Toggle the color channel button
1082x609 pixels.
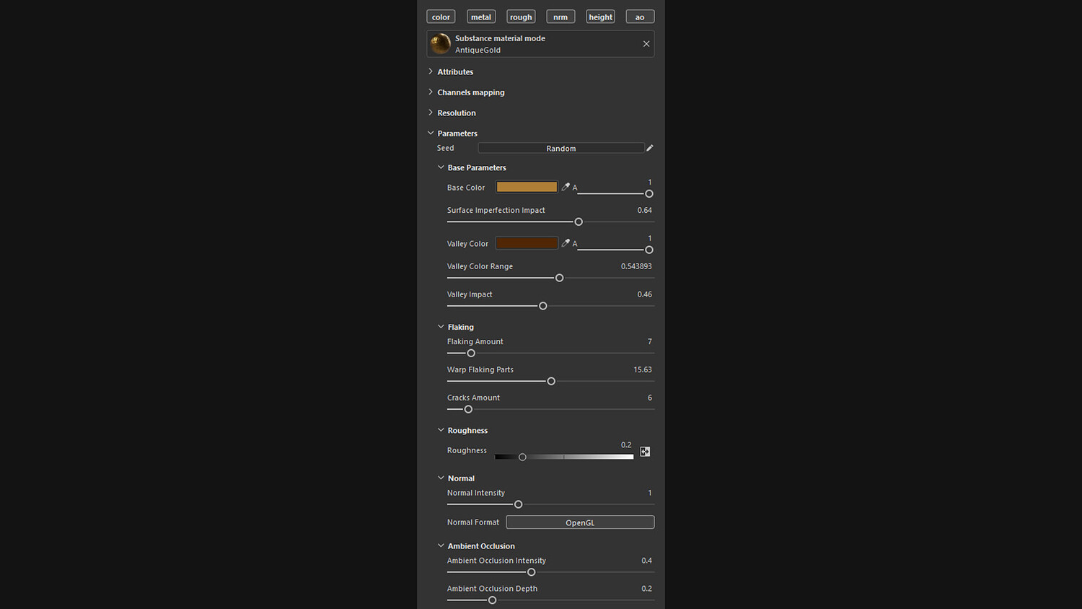click(x=441, y=17)
